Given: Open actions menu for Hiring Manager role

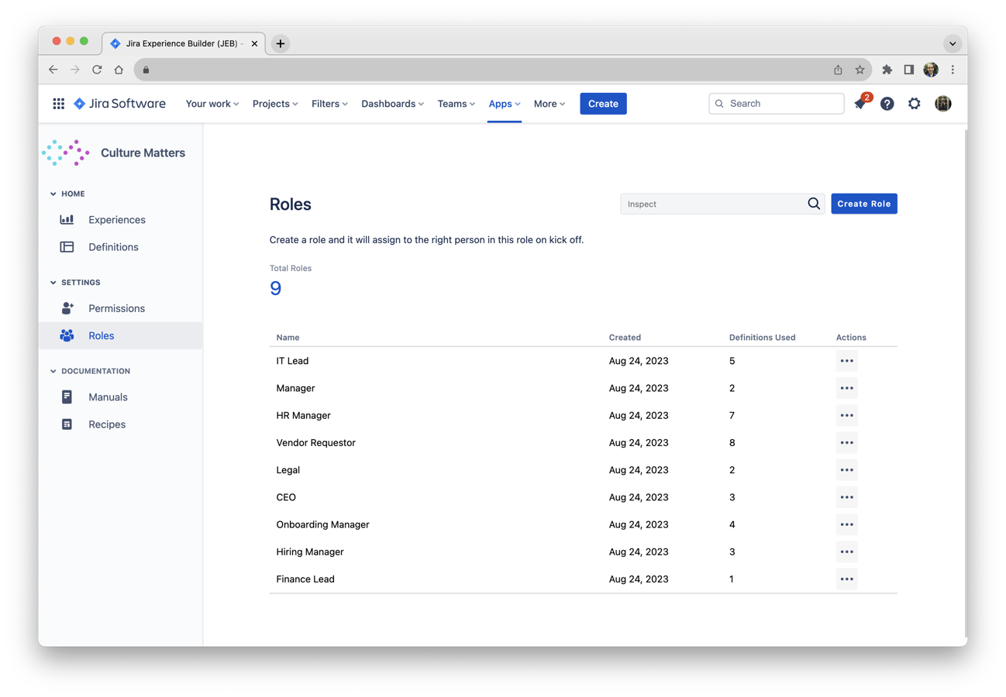Looking at the screenshot, I should point(846,551).
